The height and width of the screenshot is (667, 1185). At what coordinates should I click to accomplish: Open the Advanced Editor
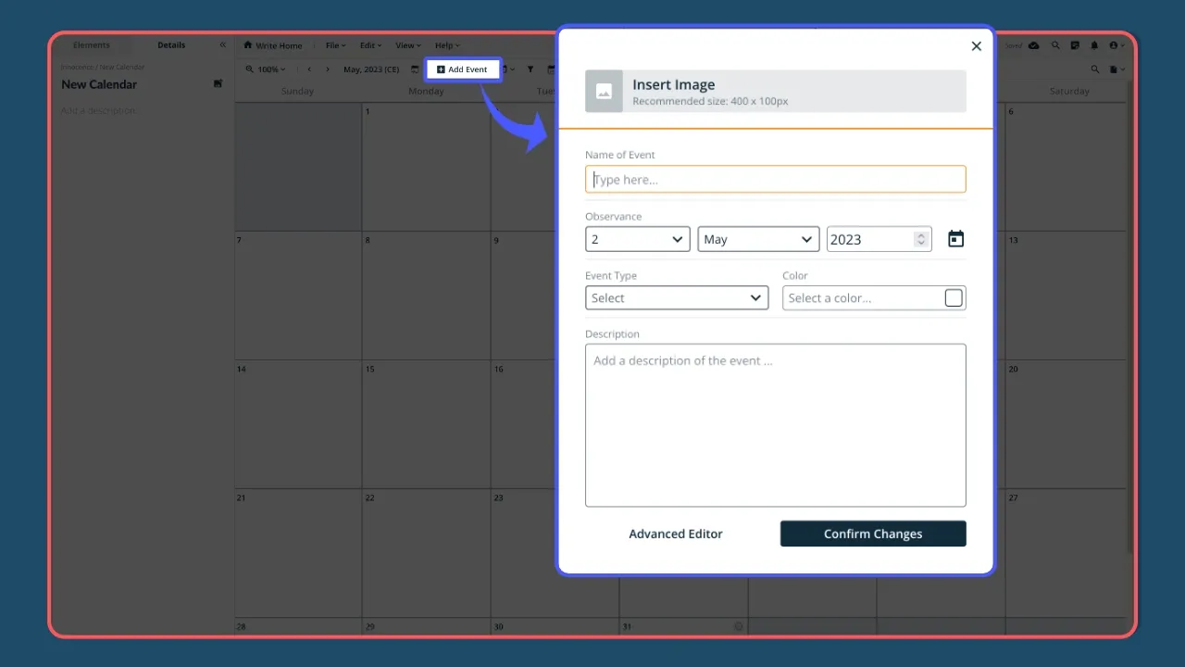click(676, 534)
